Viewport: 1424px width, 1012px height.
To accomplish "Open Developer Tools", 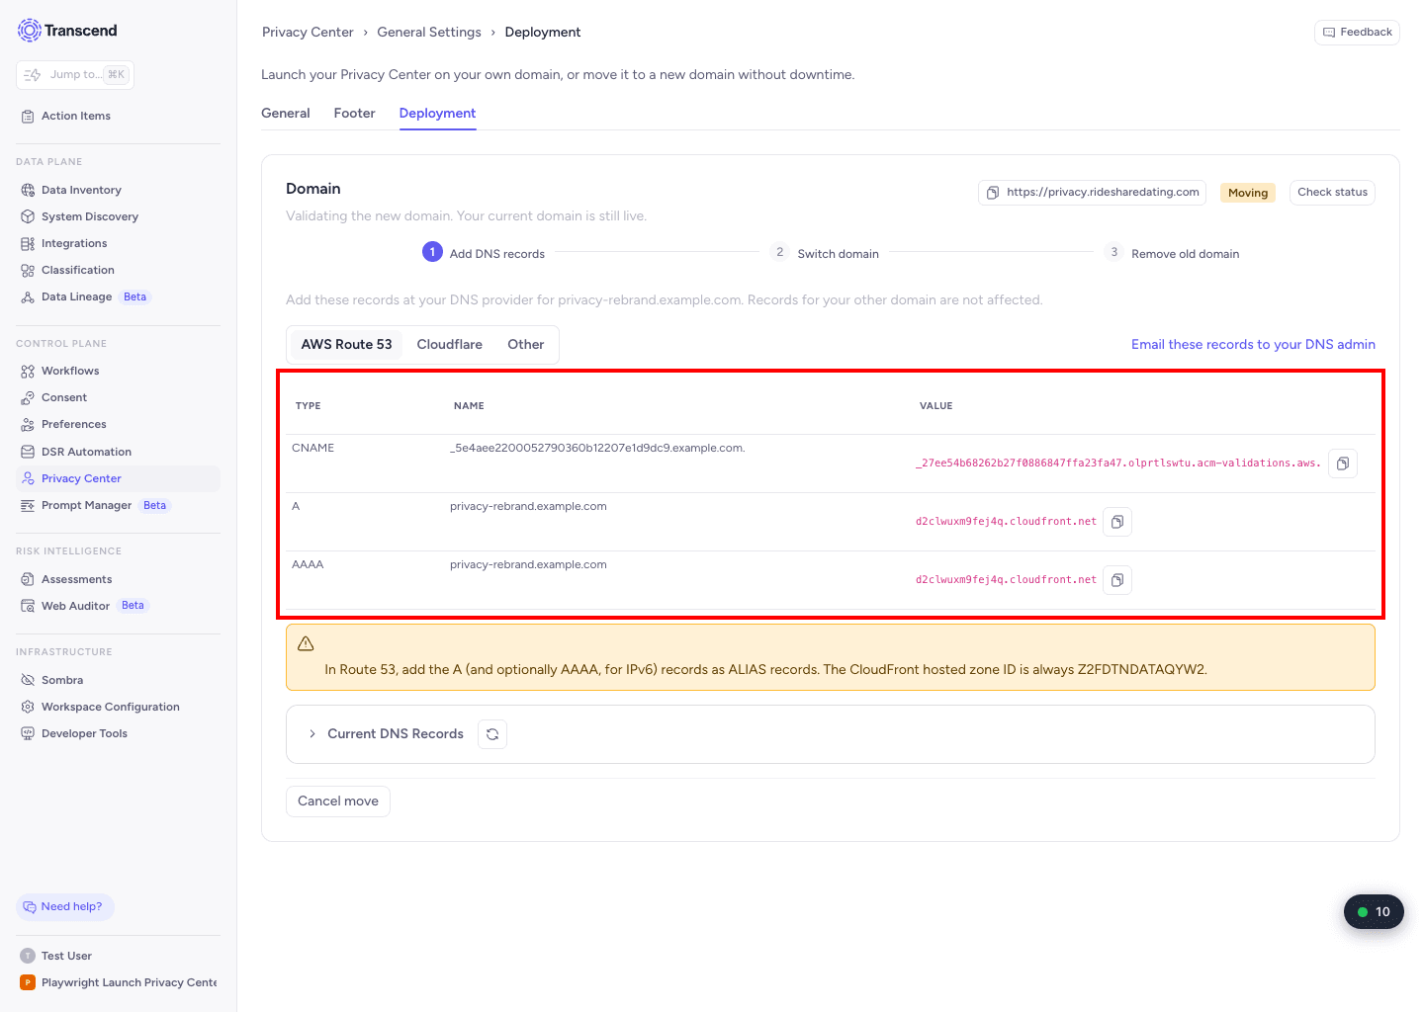I will pyautogui.click(x=84, y=733).
